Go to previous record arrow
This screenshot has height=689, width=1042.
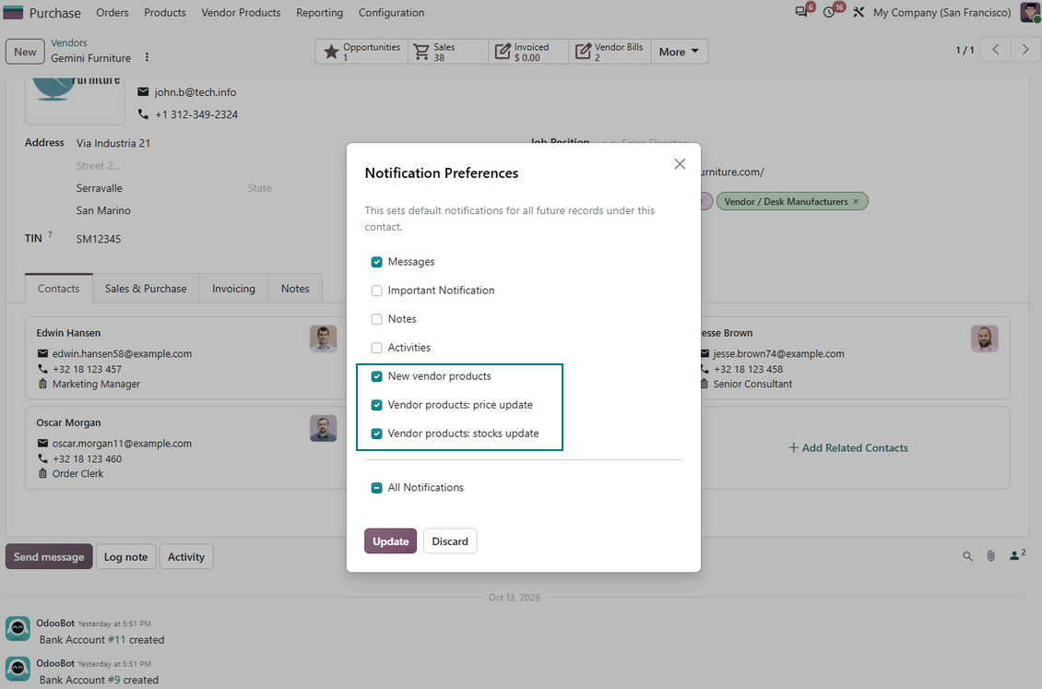[996, 49]
